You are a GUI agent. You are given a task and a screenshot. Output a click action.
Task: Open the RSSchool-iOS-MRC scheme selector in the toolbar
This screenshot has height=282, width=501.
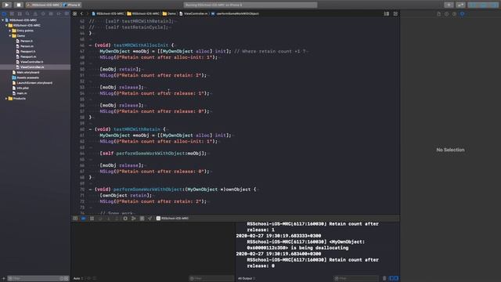(44, 5)
